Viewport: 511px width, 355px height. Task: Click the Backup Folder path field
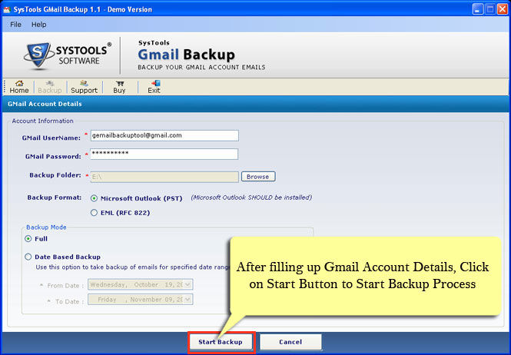(x=164, y=177)
